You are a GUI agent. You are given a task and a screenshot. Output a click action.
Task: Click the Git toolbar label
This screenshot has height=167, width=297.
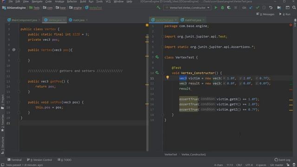click(244, 8)
